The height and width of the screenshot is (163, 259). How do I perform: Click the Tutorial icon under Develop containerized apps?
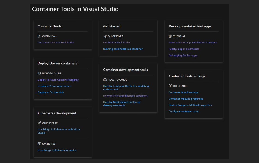(171, 36)
